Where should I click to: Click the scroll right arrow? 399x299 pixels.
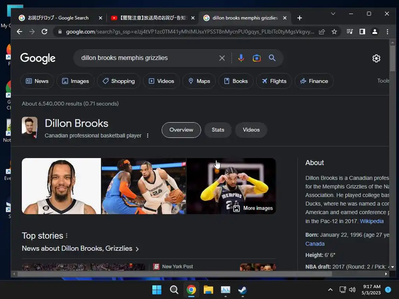coord(386,274)
